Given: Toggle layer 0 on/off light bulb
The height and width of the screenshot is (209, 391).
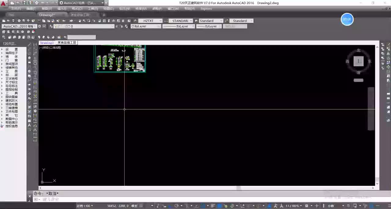Looking at the screenshot, I should [56, 26].
